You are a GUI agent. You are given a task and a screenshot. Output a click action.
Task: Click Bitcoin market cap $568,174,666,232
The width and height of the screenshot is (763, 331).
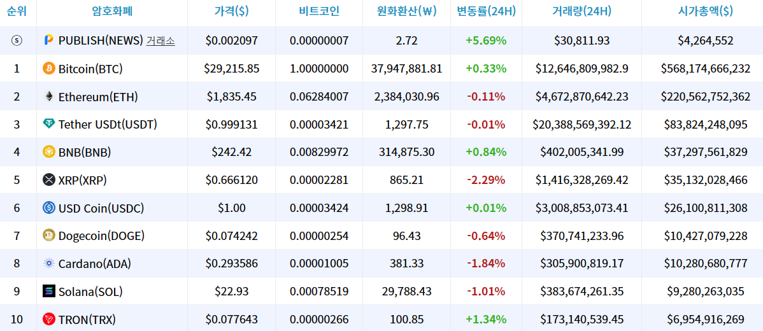pyautogui.click(x=706, y=69)
